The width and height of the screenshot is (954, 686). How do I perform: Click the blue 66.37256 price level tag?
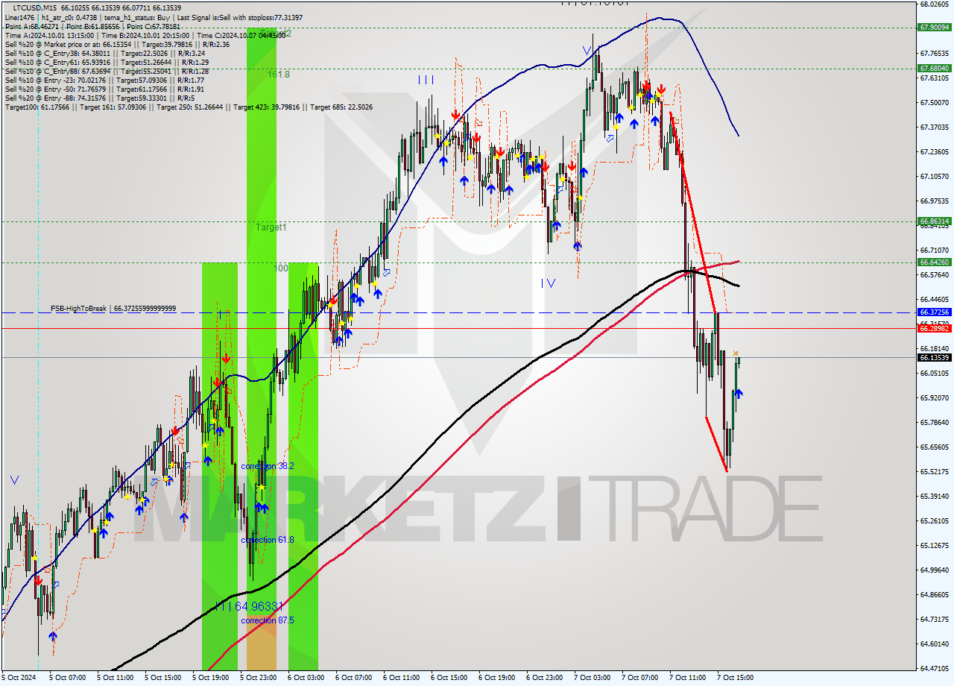[934, 312]
